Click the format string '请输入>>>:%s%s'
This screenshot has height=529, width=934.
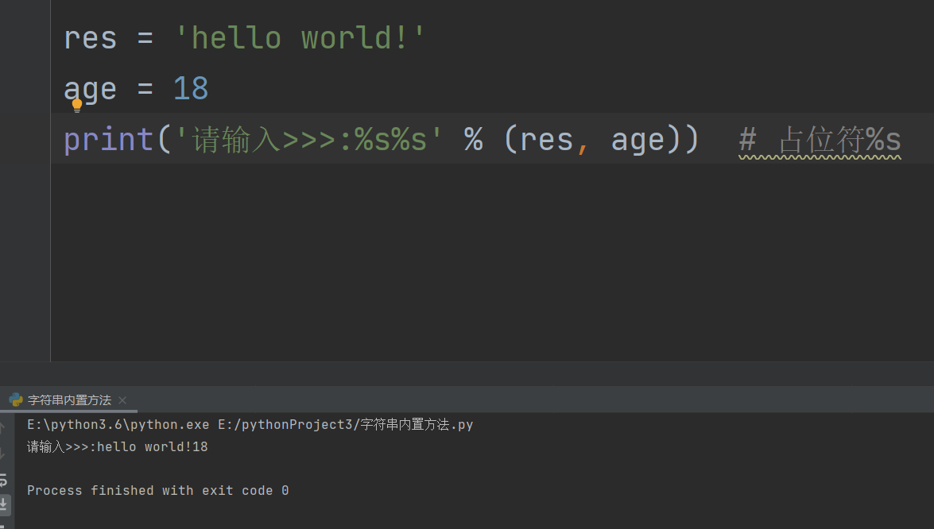(x=308, y=141)
